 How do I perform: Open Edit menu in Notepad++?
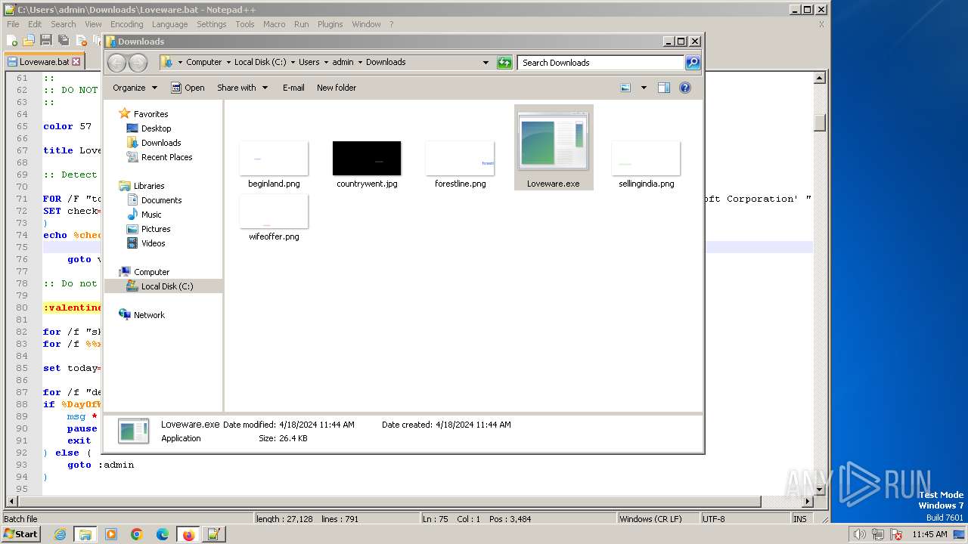[35, 24]
